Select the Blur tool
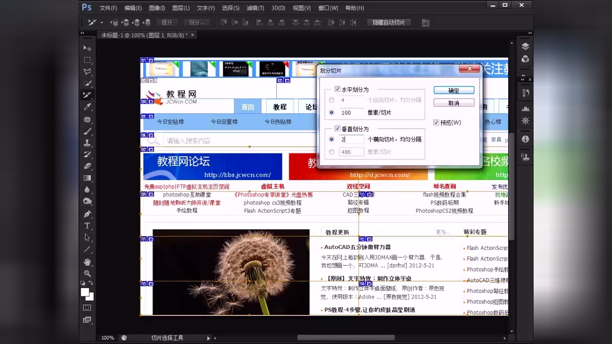 (87, 190)
